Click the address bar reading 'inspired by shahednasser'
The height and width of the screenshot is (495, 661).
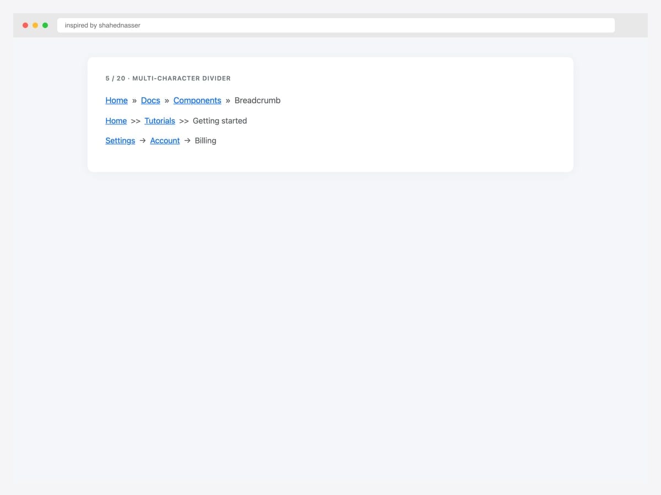(x=336, y=25)
